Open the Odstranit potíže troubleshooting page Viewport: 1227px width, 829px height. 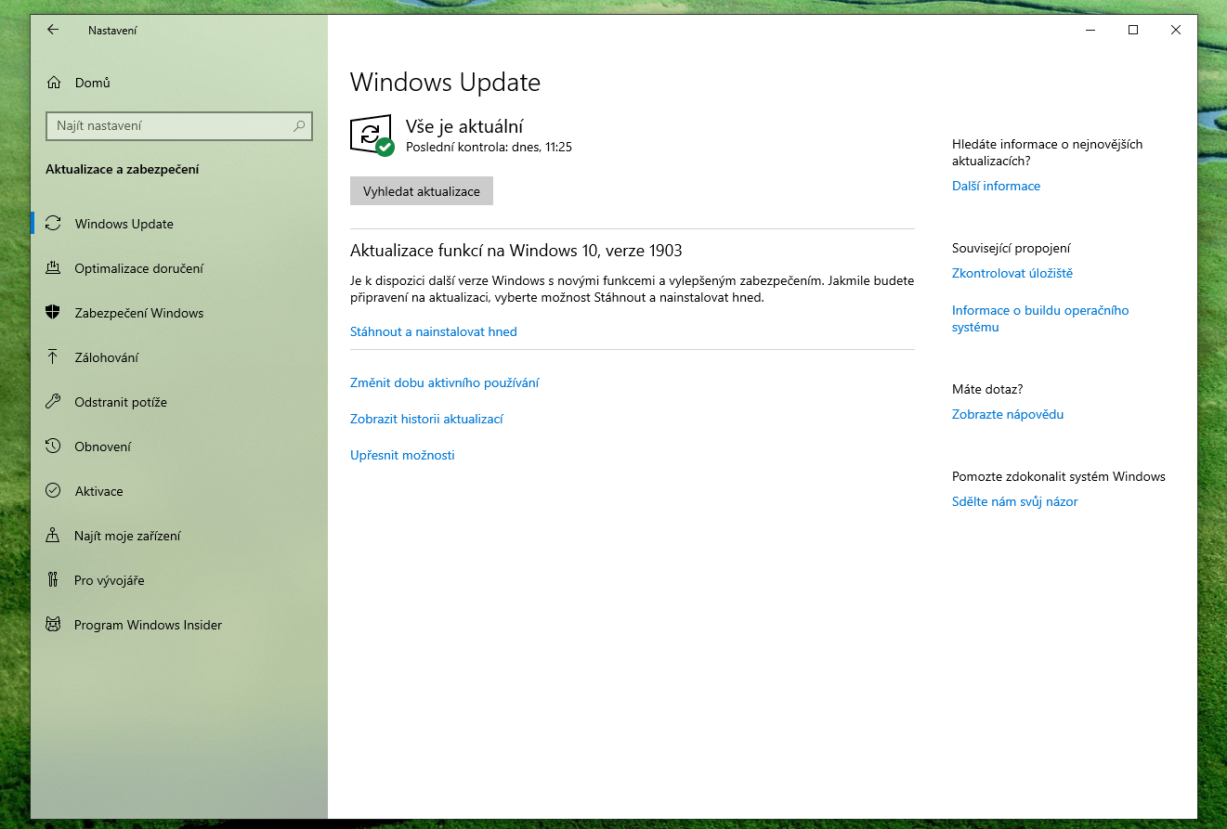pos(121,402)
